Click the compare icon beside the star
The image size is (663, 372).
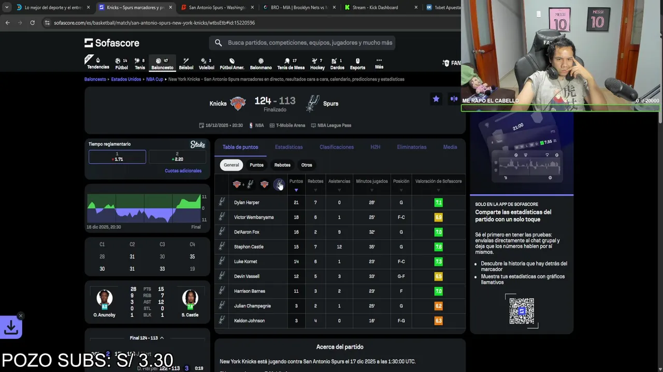[x=454, y=99]
